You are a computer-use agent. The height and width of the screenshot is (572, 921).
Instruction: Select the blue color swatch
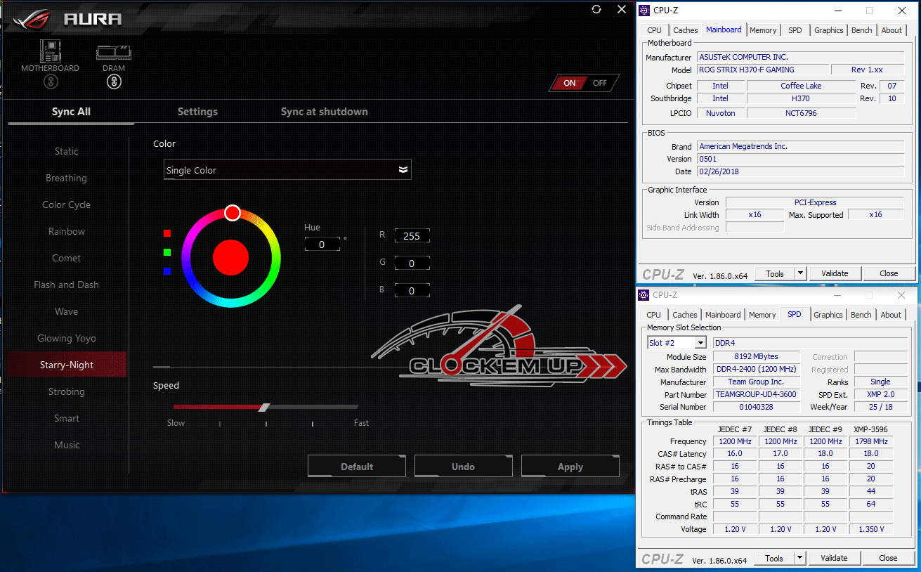coord(167,271)
